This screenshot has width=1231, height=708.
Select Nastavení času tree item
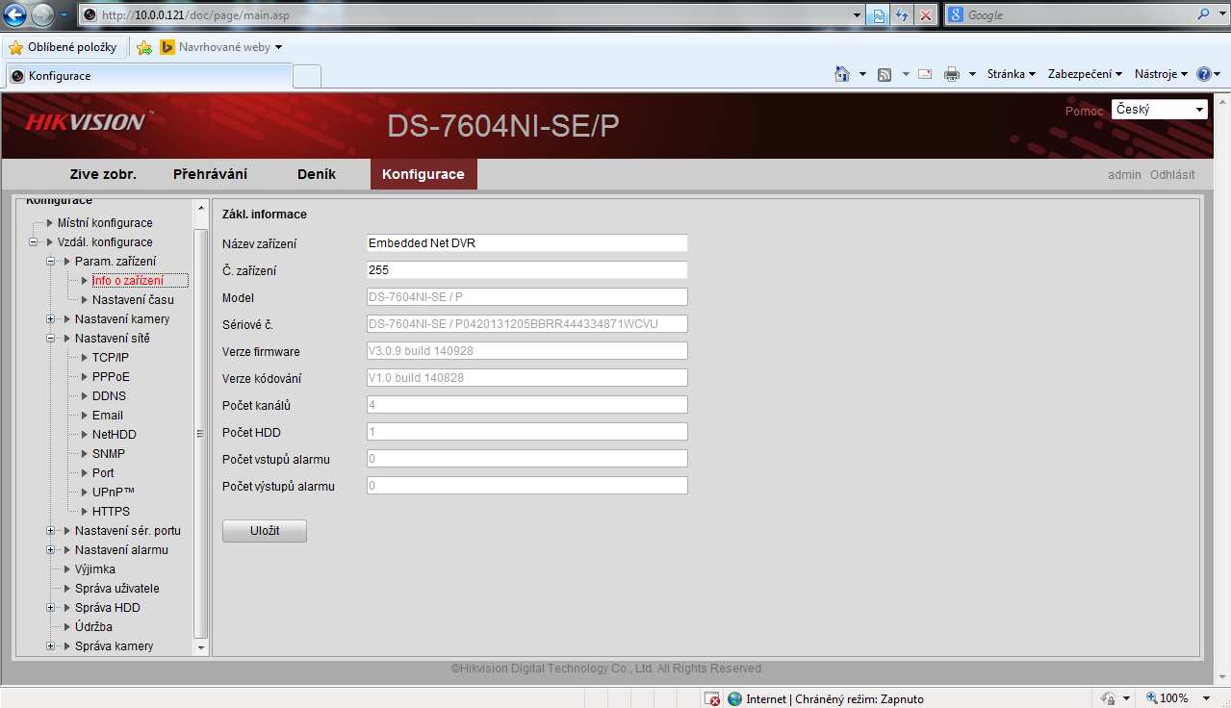pos(133,300)
